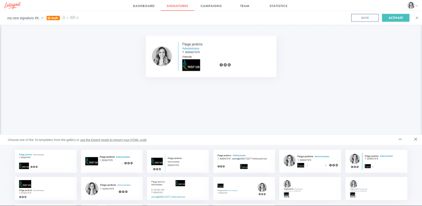This screenshot has width=422, height=206.
Task: Choose template with blue name, small logo below
Action: [46, 161]
